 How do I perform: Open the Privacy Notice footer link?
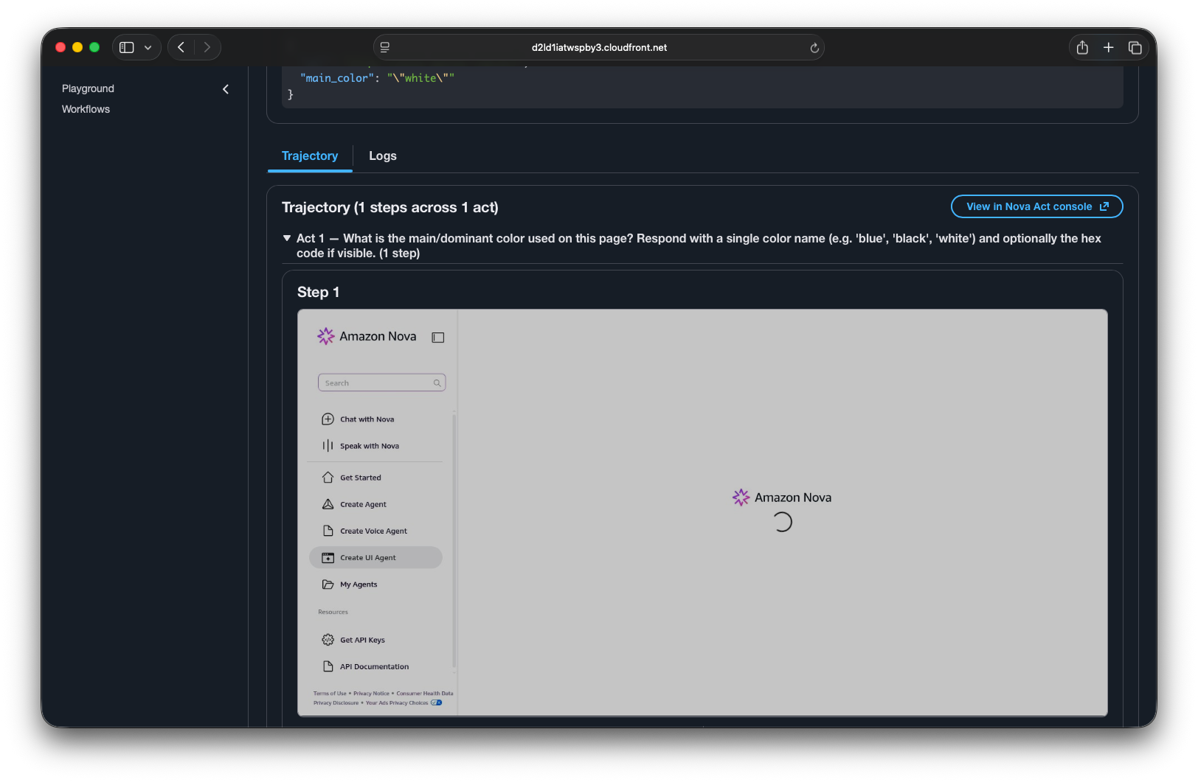pyautogui.click(x=371, y=694)
